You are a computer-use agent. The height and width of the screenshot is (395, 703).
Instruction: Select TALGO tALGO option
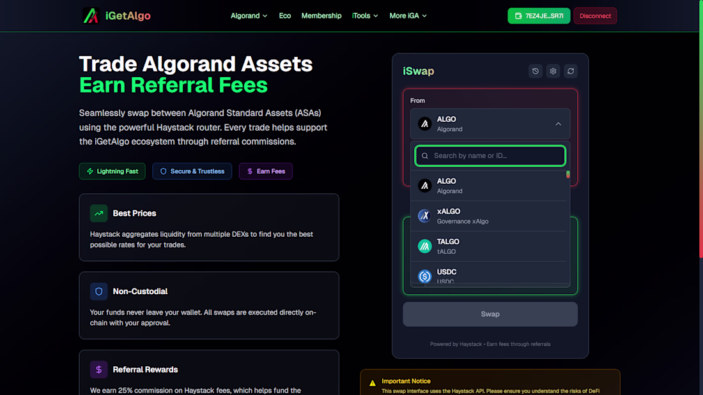click(x=490, y=246)
